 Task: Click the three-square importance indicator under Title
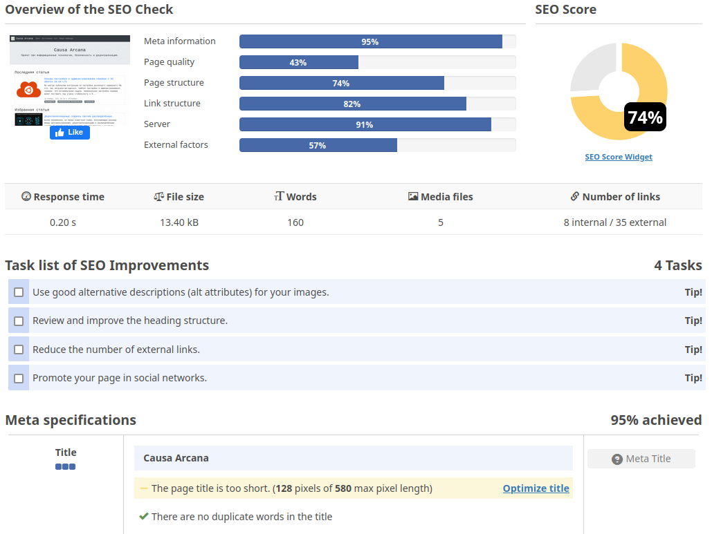66,467
